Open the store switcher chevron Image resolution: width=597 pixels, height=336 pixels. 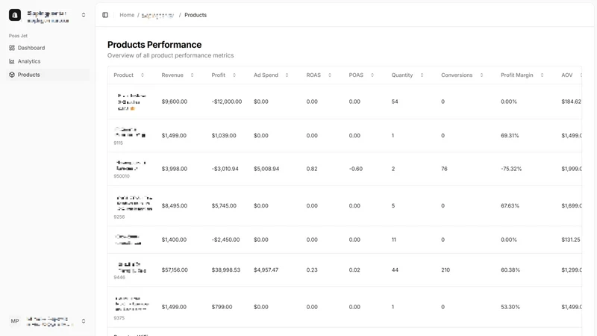(84, 15)
